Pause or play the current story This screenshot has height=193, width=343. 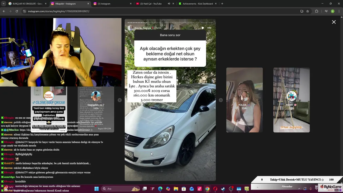[x=203, y=28]
